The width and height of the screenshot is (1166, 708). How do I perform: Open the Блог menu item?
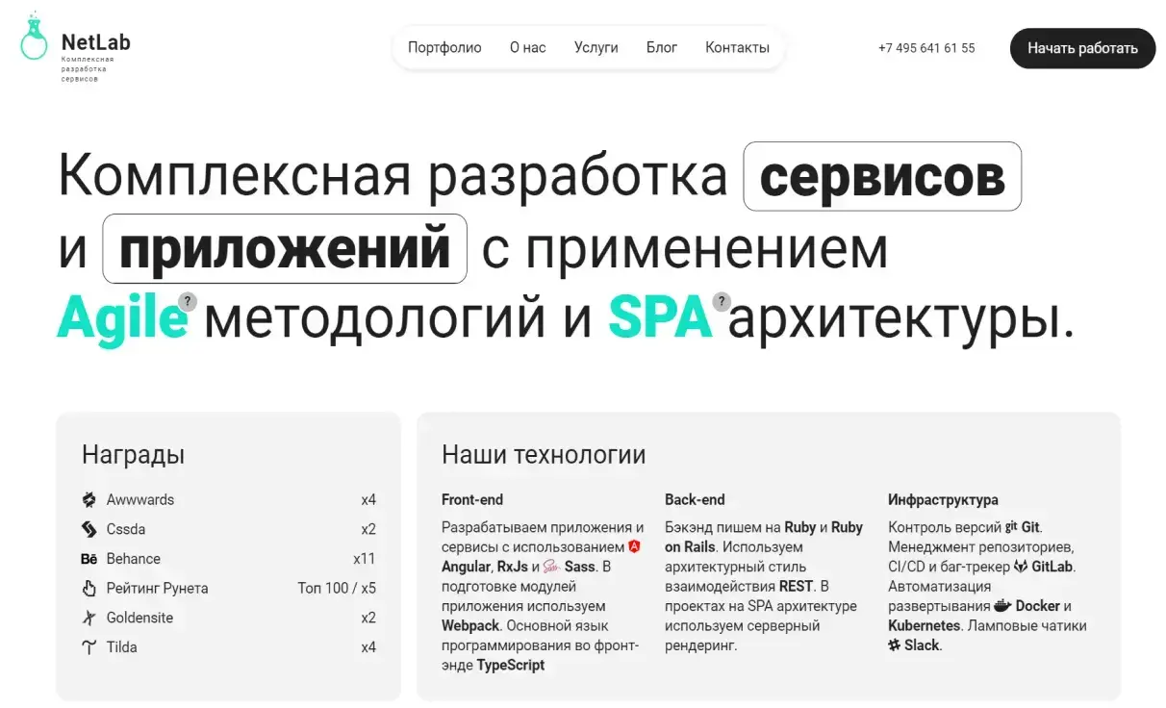pyautogui.click(x=662, y=47)
